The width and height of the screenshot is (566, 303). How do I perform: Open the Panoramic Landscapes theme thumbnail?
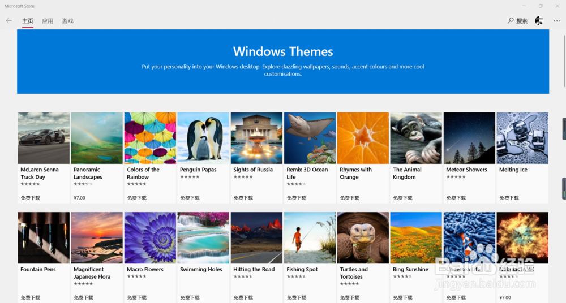pyautogui.click(x=97, y=138)
